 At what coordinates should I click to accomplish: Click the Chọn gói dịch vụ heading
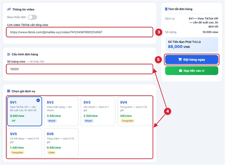(x=24, y=91)
